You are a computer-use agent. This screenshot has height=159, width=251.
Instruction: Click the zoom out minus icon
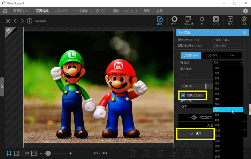pos(41,153)
